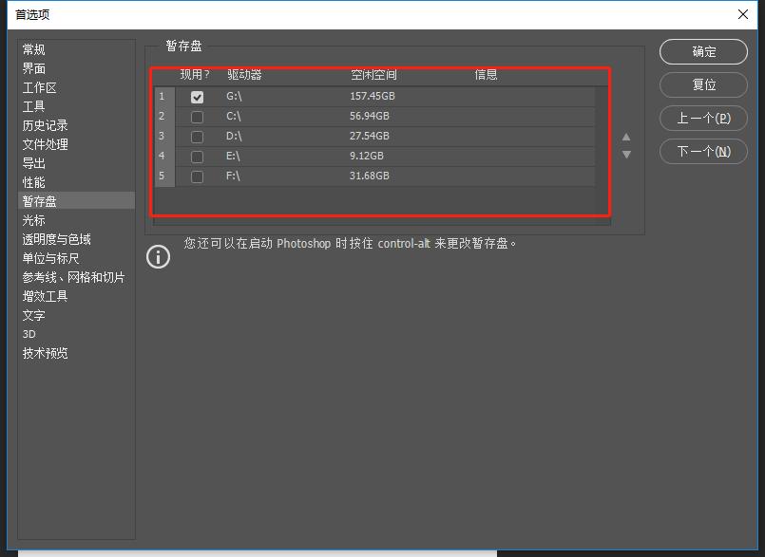Image resolution: width=765 pixels, height=557 pixels.
Task: Move selected scratch disk up with arrow
Action: 626,137
